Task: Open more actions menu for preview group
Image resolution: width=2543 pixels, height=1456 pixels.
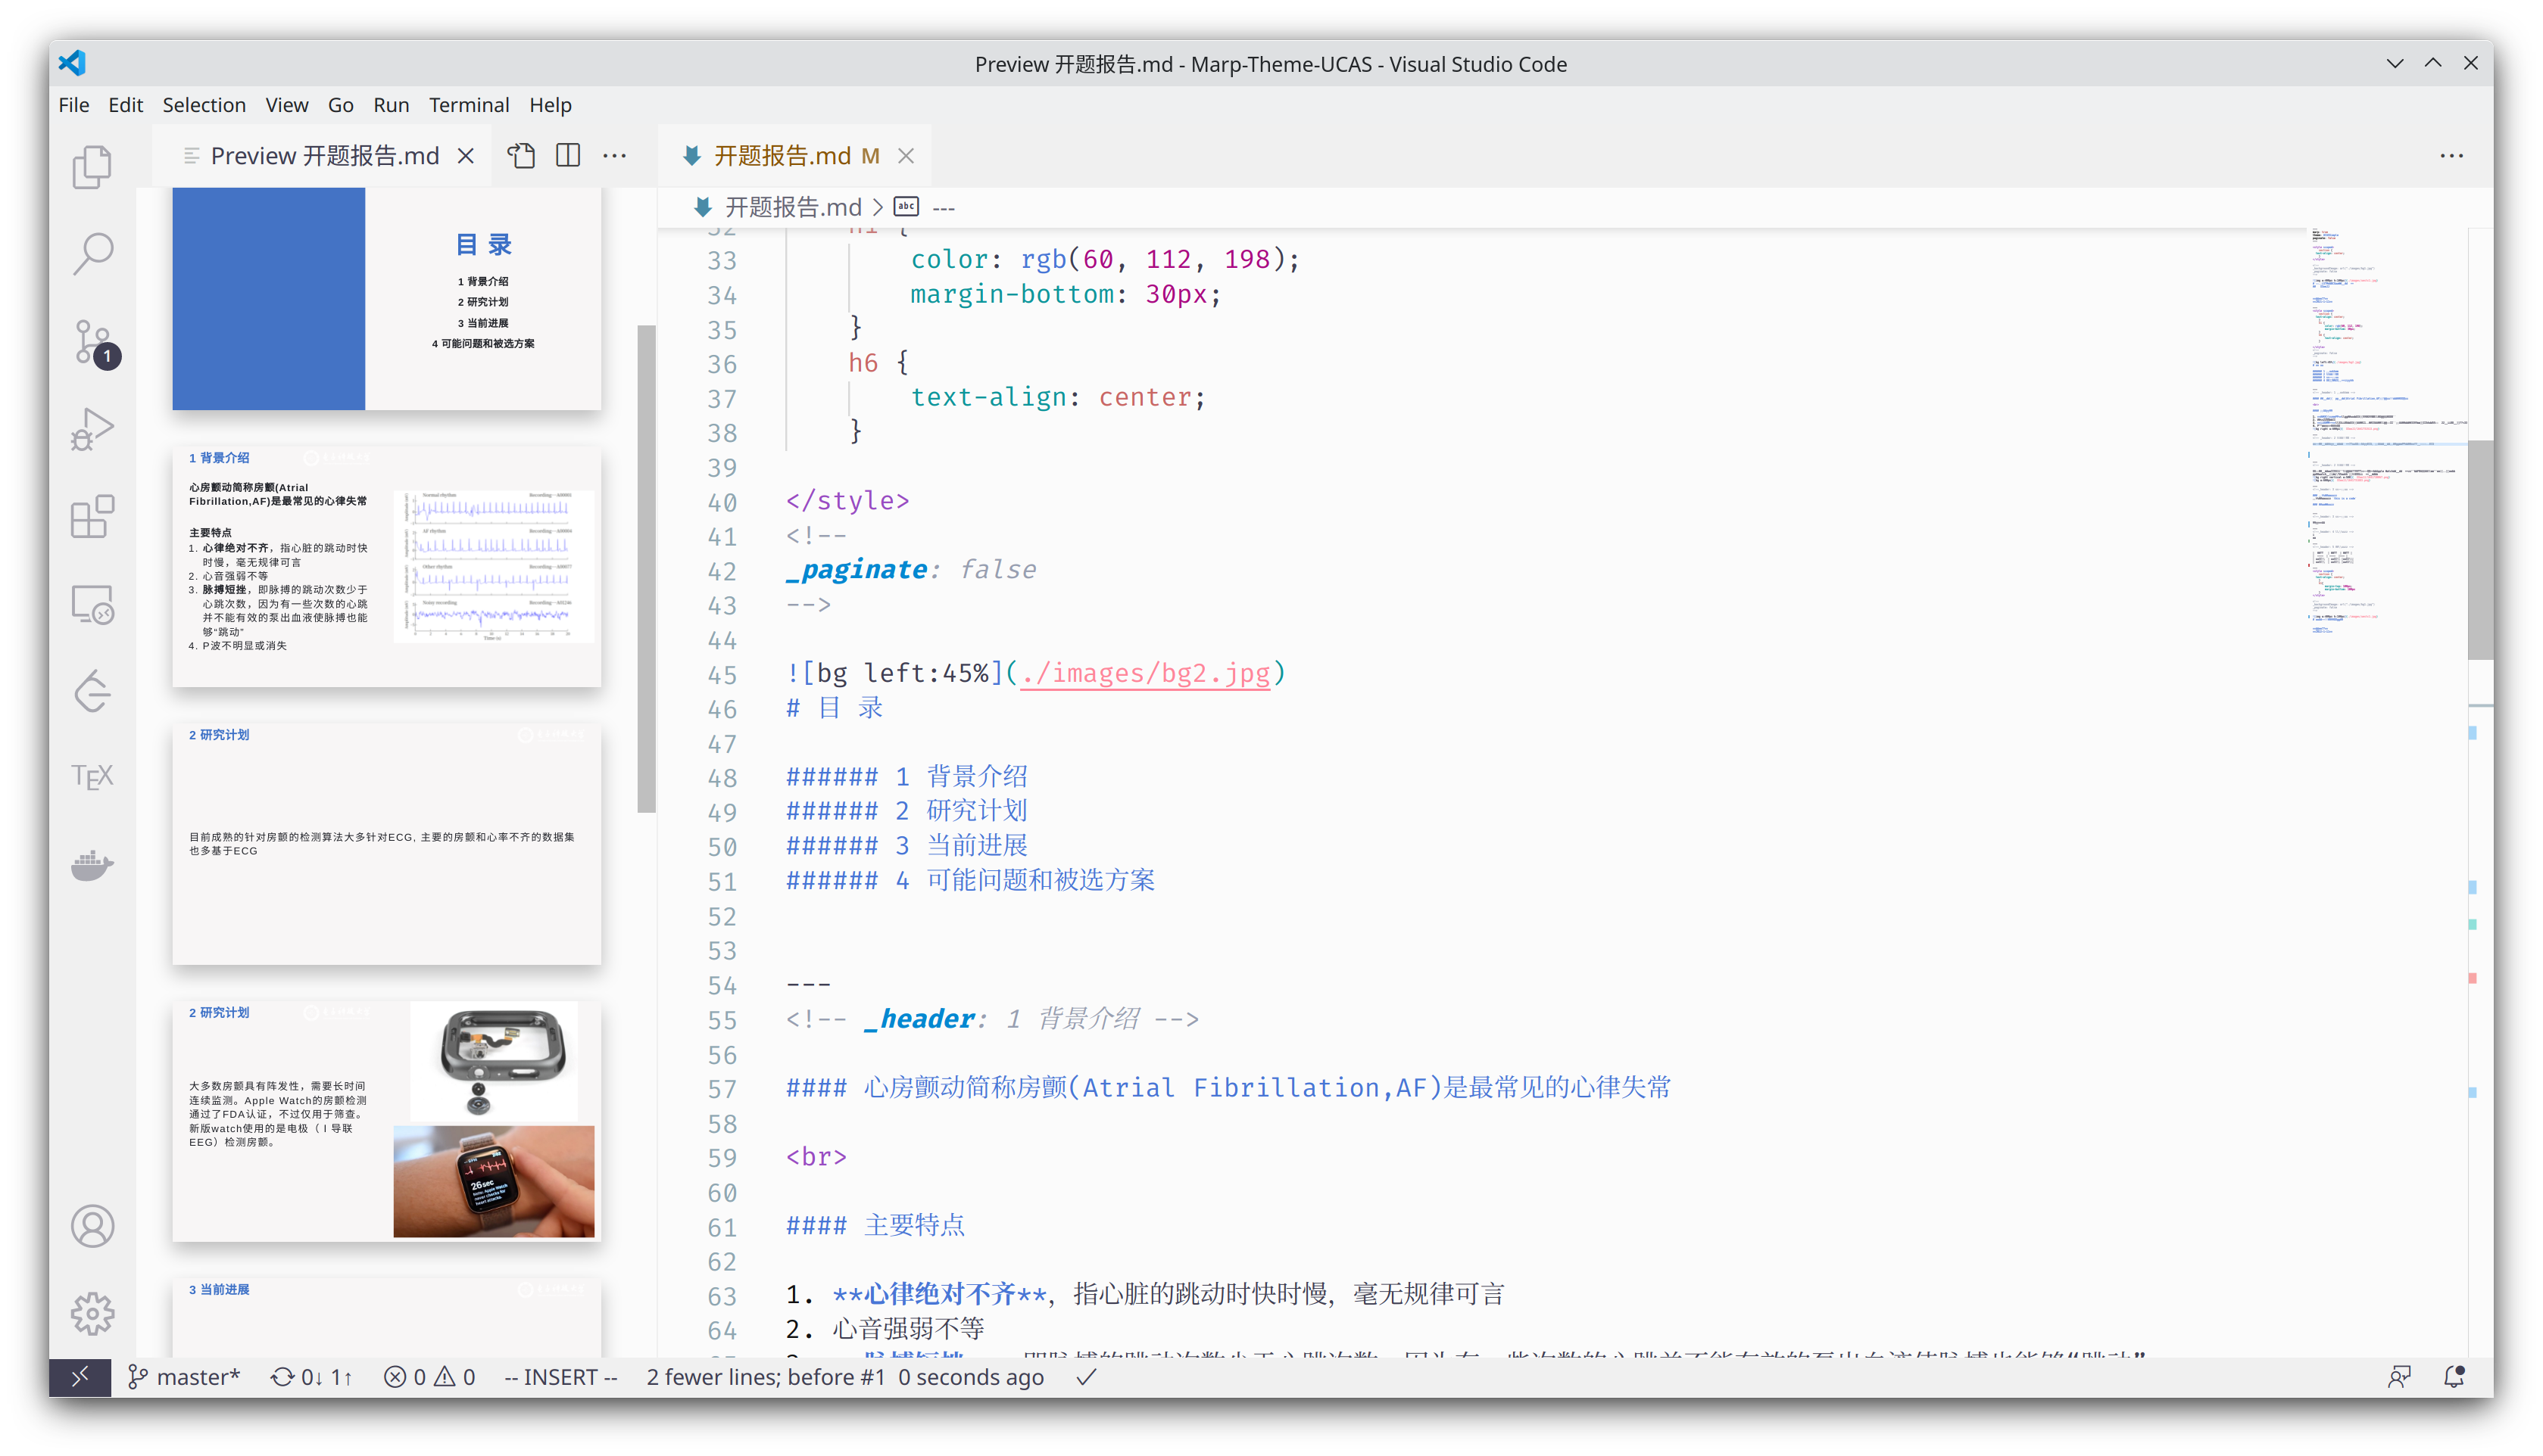Action: click(615, 156)
